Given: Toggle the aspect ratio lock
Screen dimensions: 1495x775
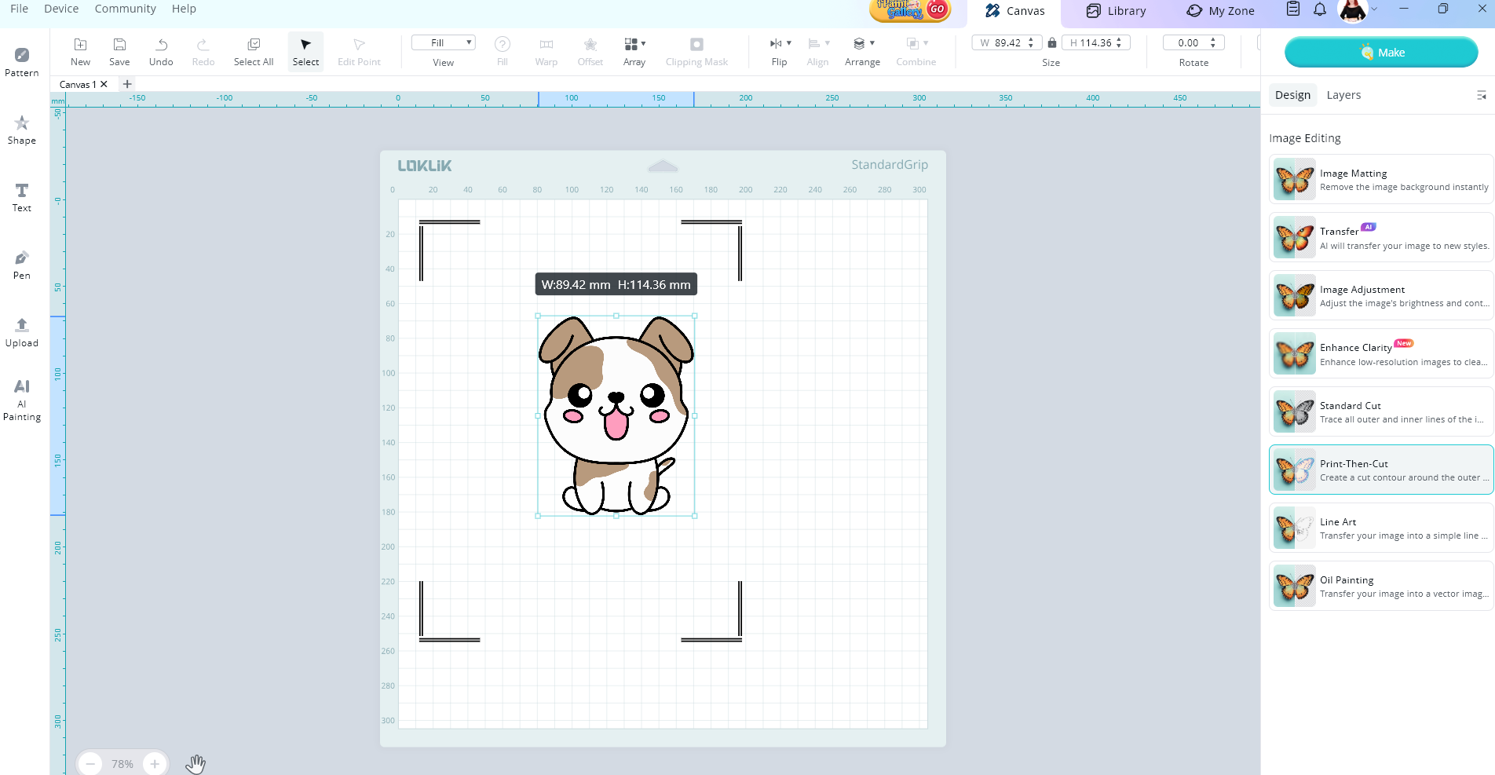Looking at the screenshot, I should click(1052, 43).
